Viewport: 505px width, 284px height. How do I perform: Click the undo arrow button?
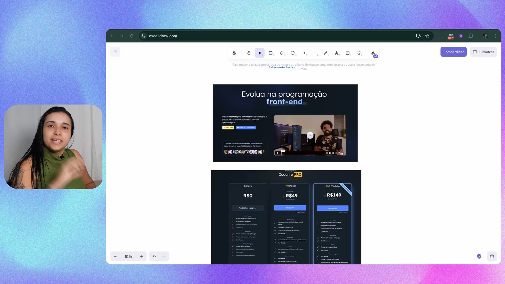154,256
